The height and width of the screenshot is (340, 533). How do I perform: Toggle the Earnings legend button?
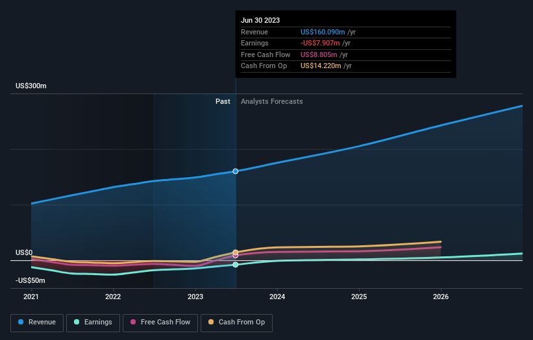[93, 322]
